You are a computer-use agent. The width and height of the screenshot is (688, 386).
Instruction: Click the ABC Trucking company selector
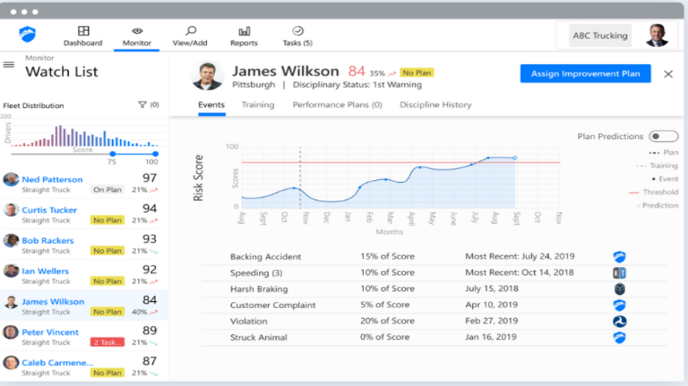pos(600,36)
